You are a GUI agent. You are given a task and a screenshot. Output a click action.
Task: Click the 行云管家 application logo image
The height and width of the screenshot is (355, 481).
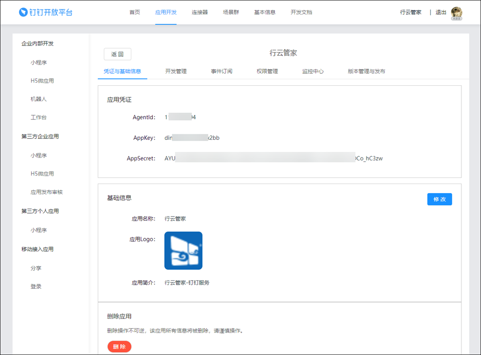pyautogui.click(x=183, y=251)
